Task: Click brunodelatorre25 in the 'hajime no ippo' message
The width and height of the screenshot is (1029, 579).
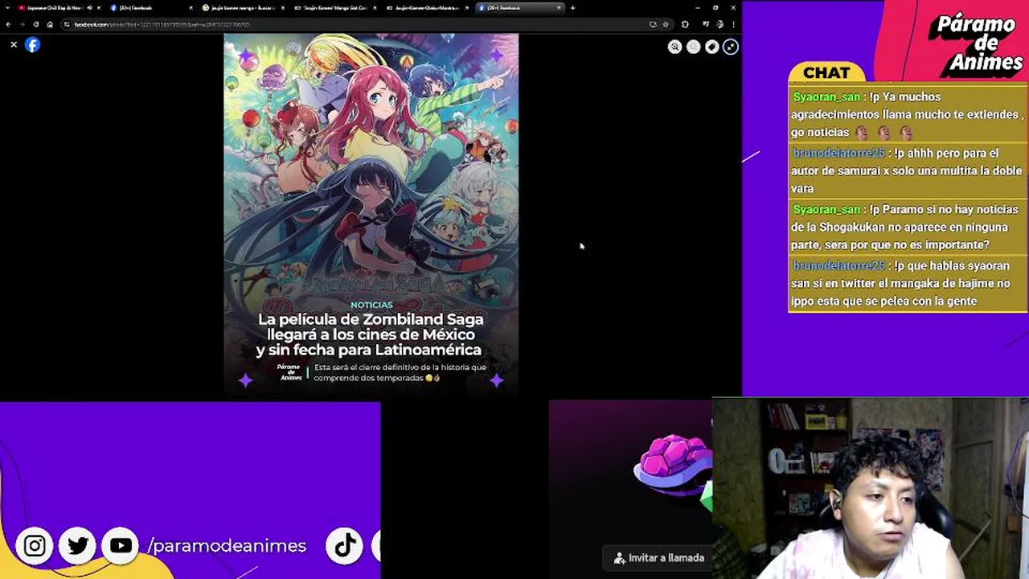Action: click(x=838, y=265)
